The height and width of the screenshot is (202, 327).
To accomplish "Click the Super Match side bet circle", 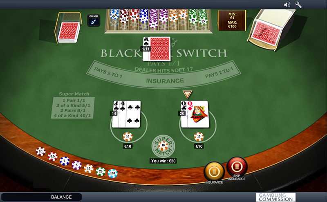I will point(163,146).
